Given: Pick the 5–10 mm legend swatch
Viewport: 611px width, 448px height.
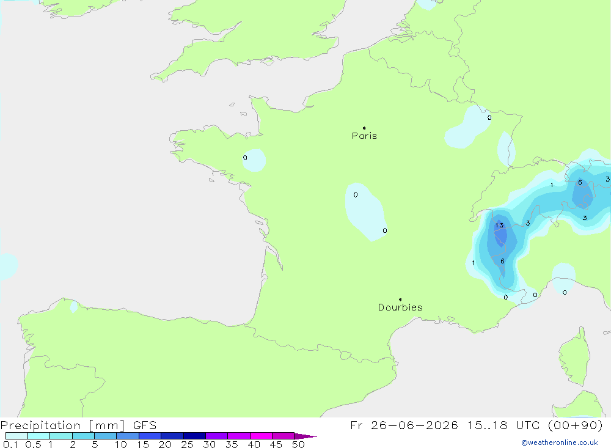Looking at the screenshot, I should (106, 436).
